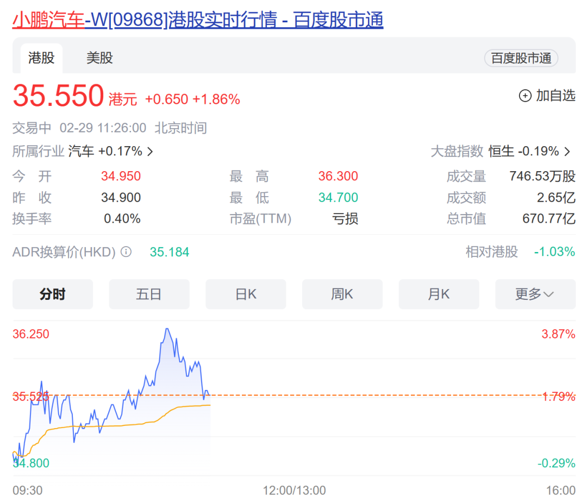Click the trading timestamp 02-29 11:26:00
Image resolution: width=587 pixels, height=496 pixels.
click(103, 128)
